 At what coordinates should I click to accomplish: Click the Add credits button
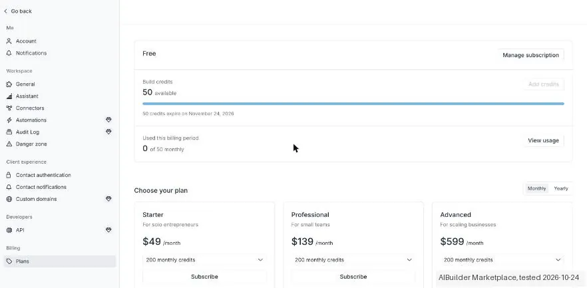tap(543, 84)
